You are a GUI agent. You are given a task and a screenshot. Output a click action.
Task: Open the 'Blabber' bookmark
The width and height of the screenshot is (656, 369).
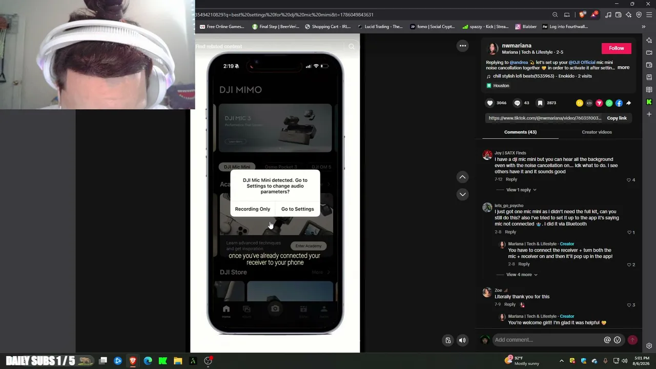coord(526,27)
